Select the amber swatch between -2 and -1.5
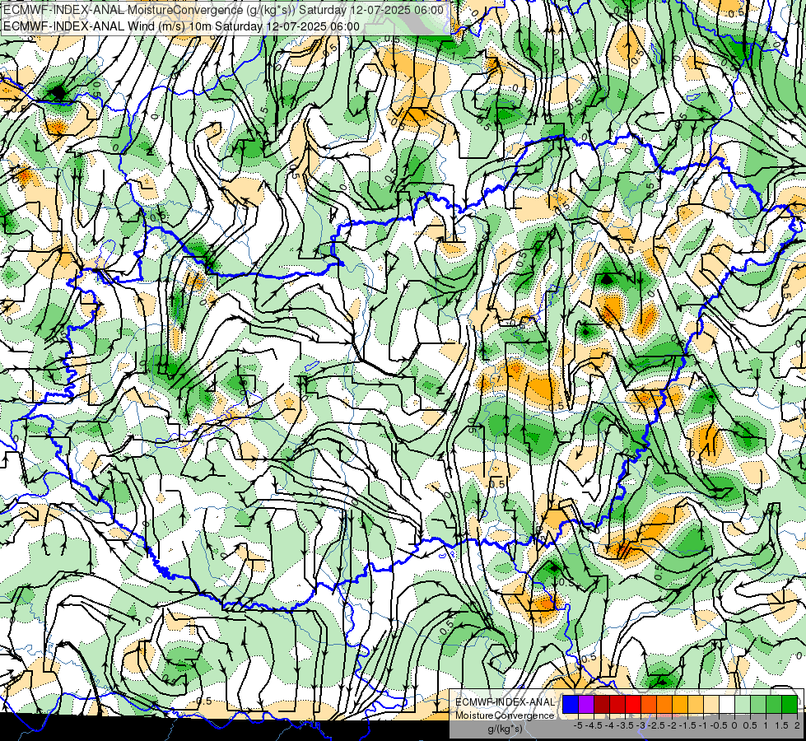The image size is (806, 741). point(680,704)
